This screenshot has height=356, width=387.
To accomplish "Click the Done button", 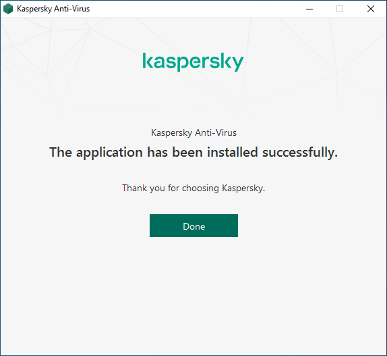I will (193, 226).
